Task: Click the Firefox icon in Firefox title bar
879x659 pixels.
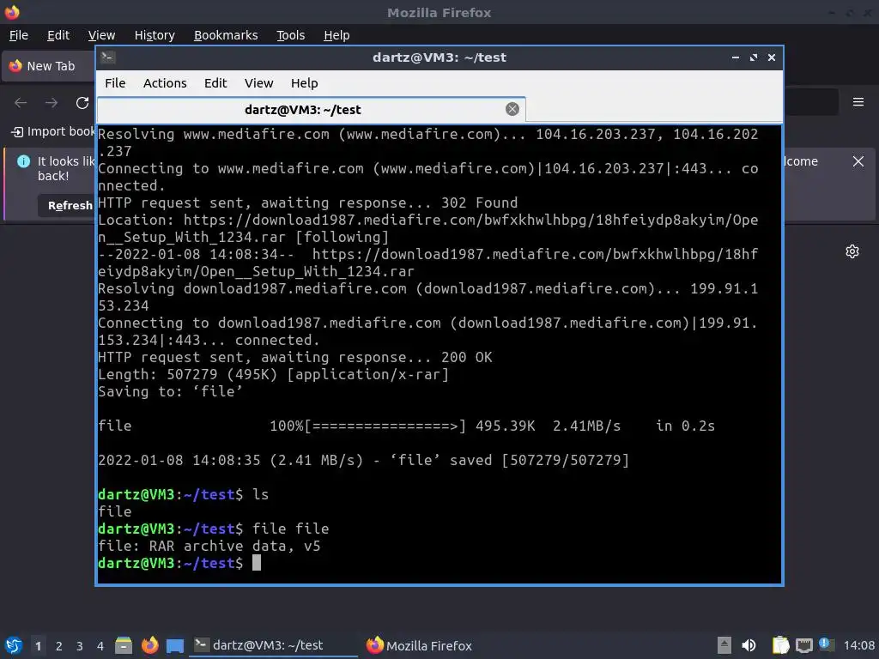Action: click(12, 12)
